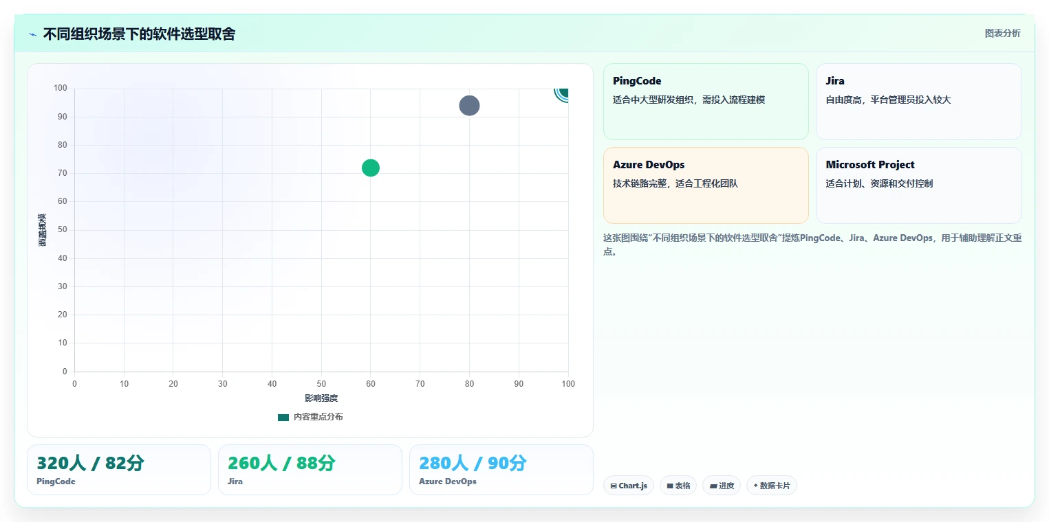Click the icon in the Chart.js tag

[613, 486]
